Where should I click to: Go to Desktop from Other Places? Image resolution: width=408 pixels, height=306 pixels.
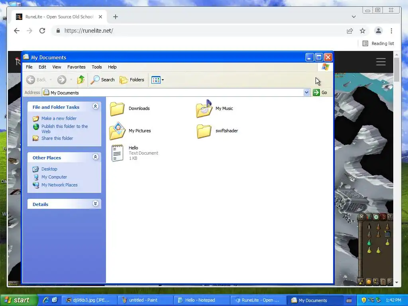click(x=49, y=169)
